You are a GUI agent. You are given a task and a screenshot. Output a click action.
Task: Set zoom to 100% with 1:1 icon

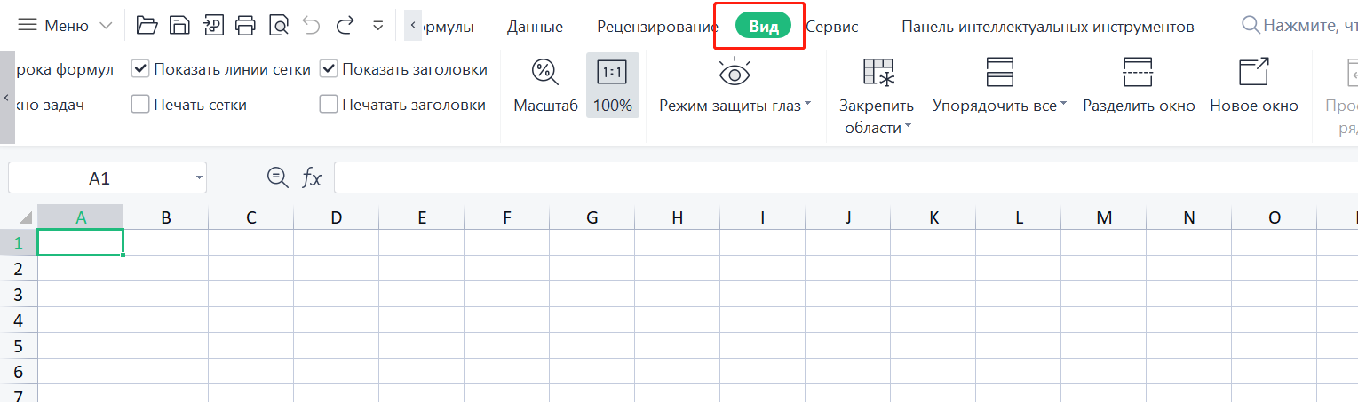coord(612,72)
